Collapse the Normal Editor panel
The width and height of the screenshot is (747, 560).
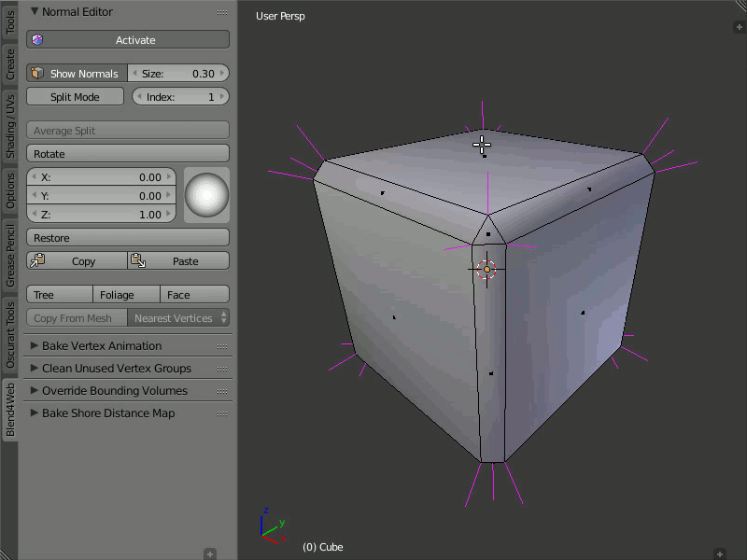pos(35,12)
